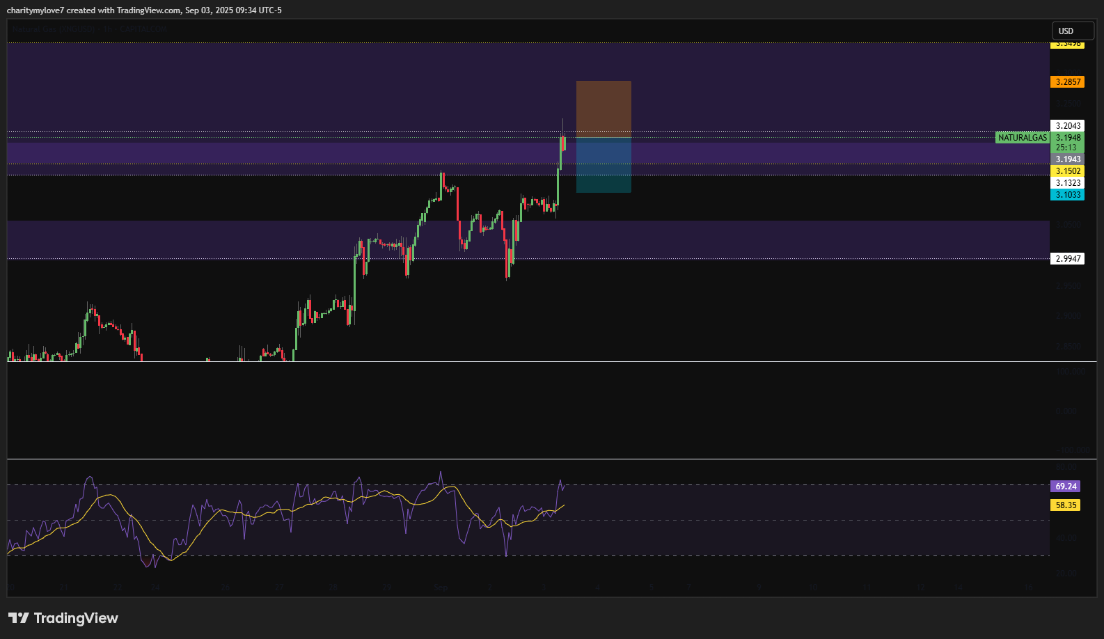The width and height of the screenshot is (1104, 639).
Task: Click the TradingView logo
Action: tap(63, 618)
